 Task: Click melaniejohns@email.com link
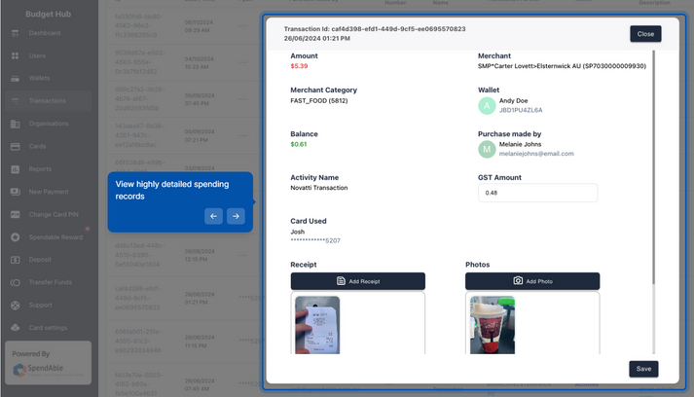click(x=536, y=154)
